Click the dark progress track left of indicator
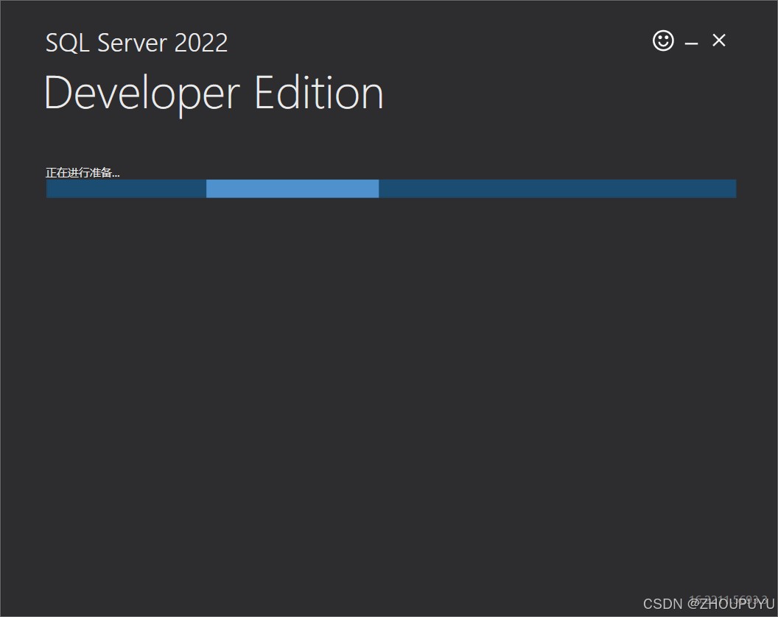 click(126, 188)
